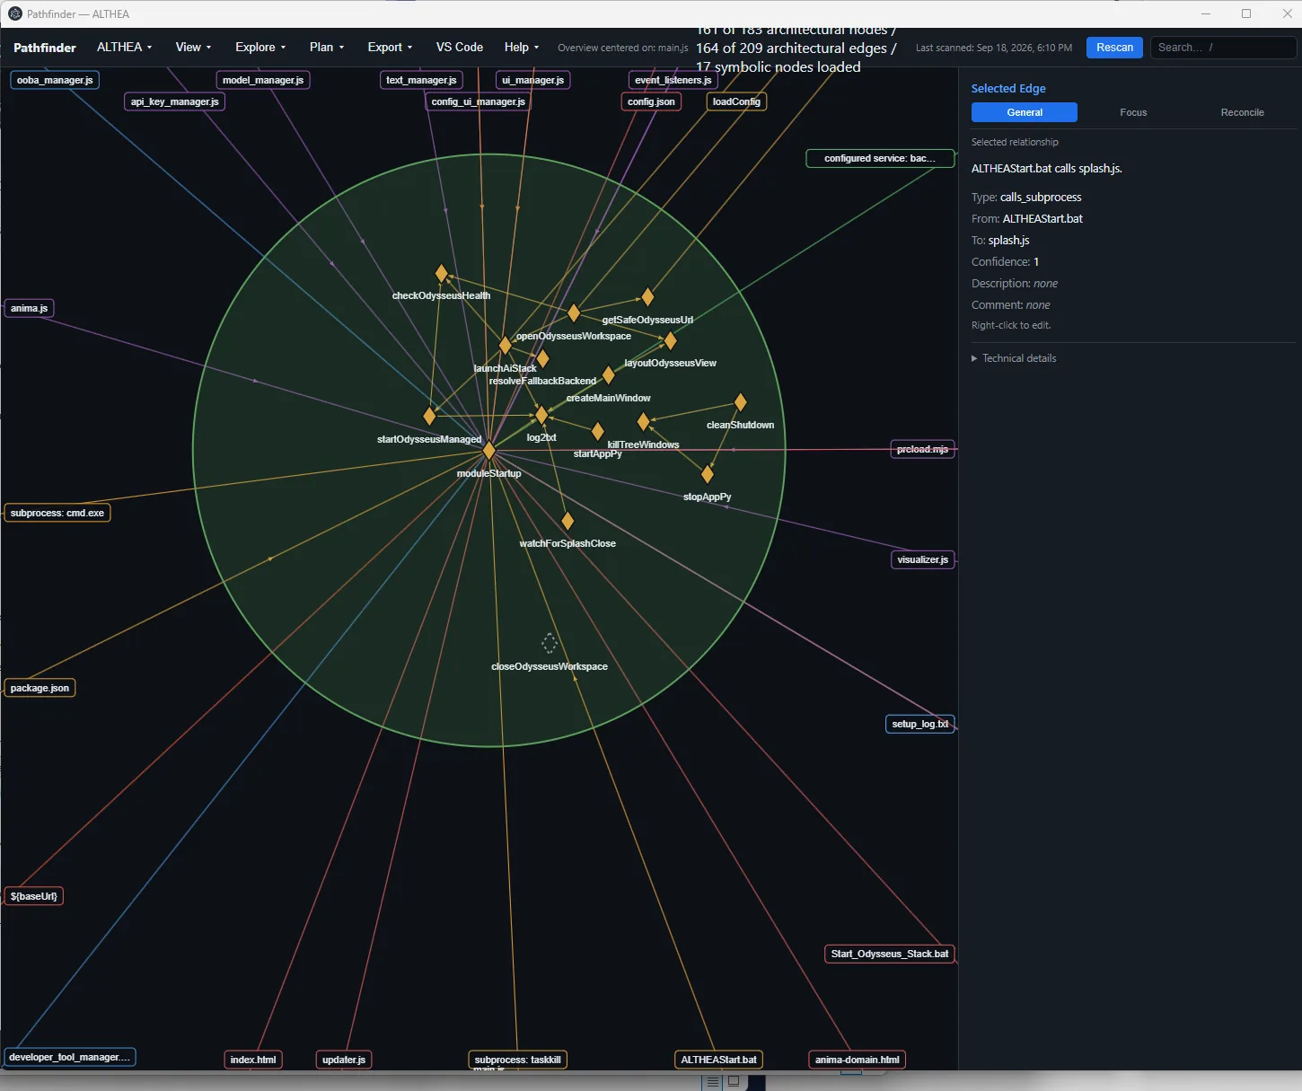Click the watchForSplashClose diamond node
The height and width of the screenshot is (1091, 1302).
click(567, 521)
